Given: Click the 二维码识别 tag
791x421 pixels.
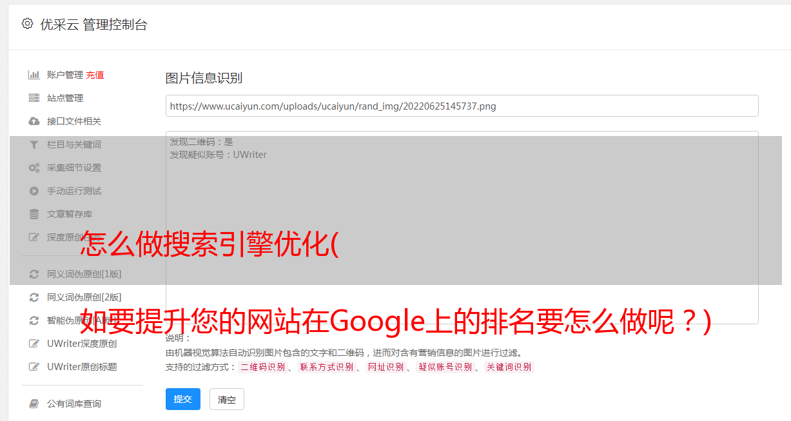Looking at the screenshot, I should pyautogui.click(x=262, y=367).
